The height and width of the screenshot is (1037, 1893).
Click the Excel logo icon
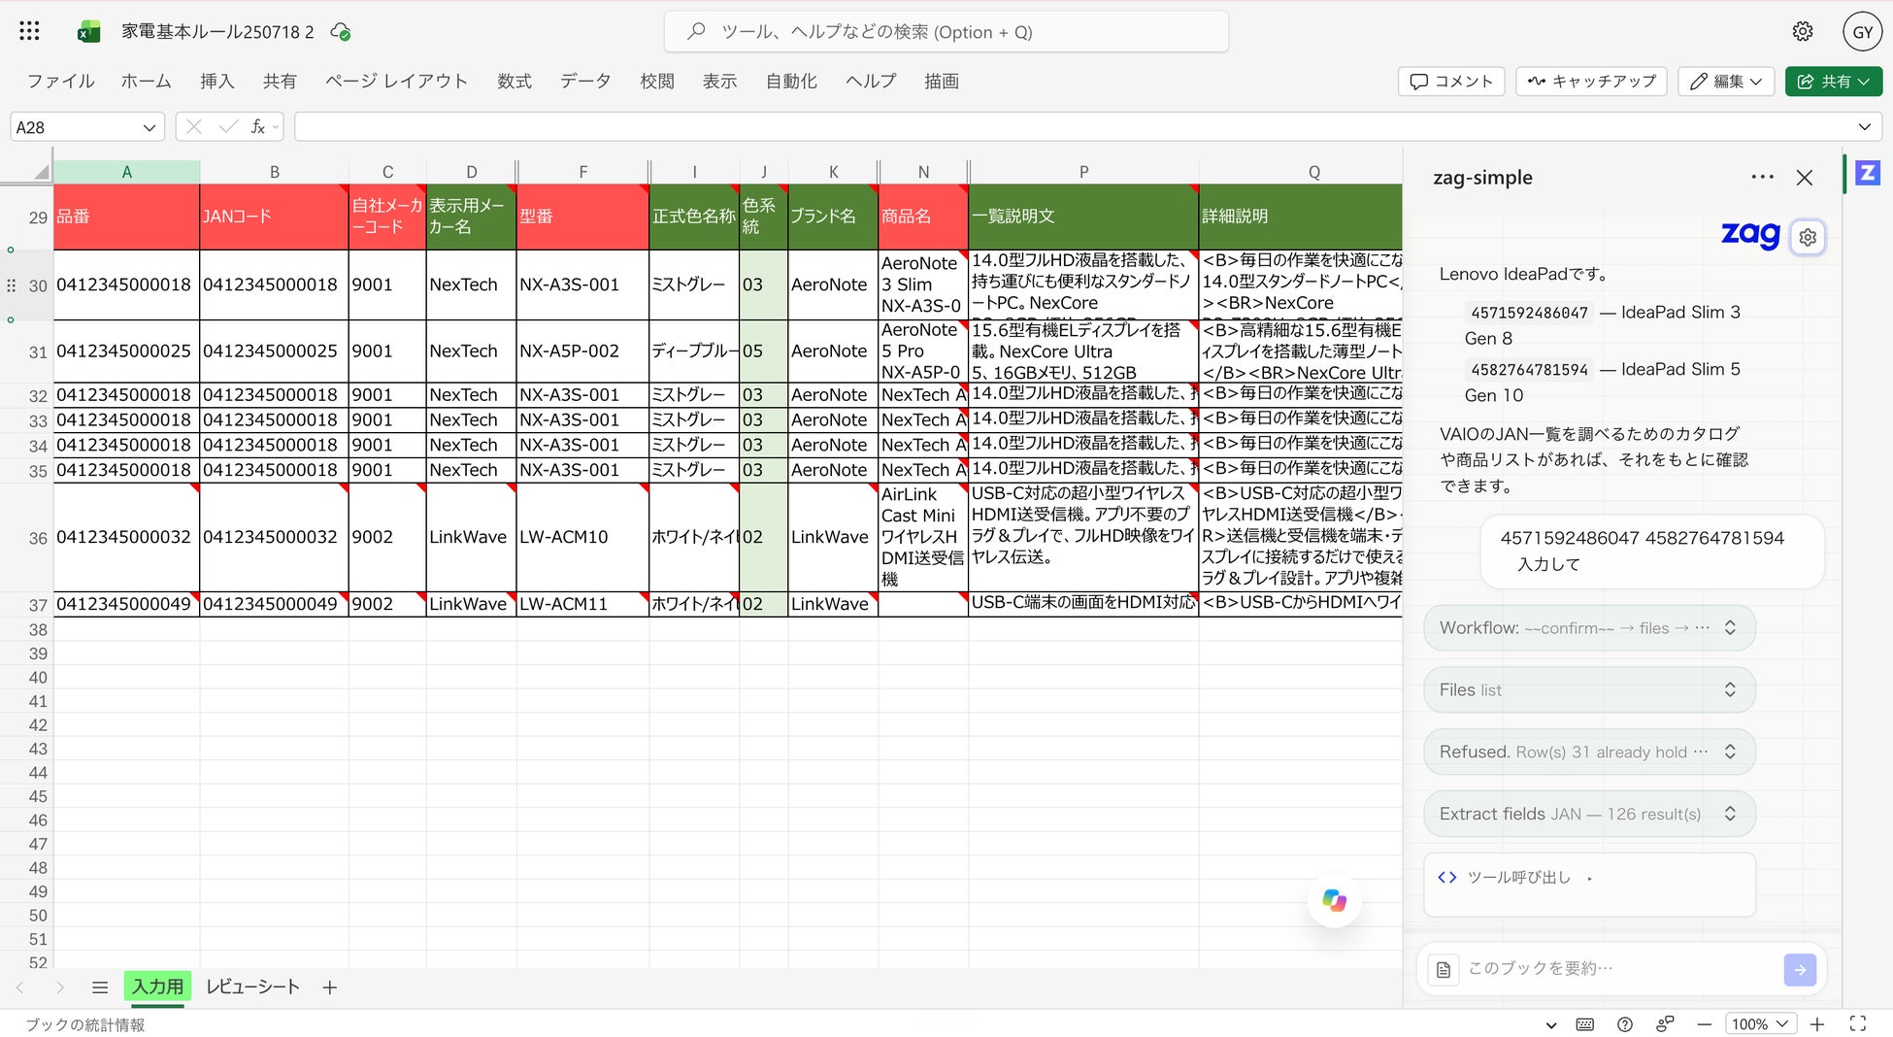coord(89,32)
